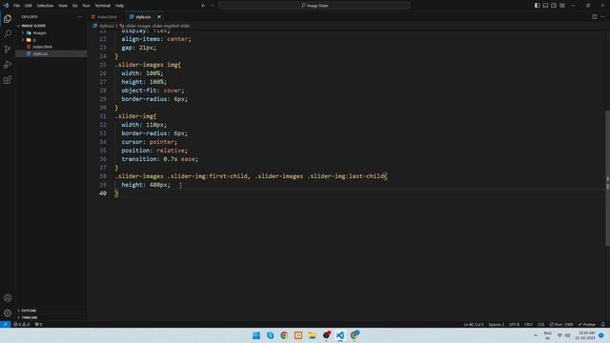Open the Help menu
Screen dimensions: 610x343
[119, 6]
